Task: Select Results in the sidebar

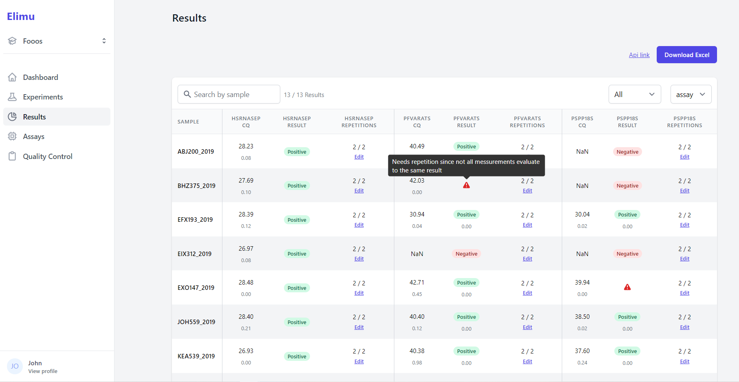Action: pos(57,117)
